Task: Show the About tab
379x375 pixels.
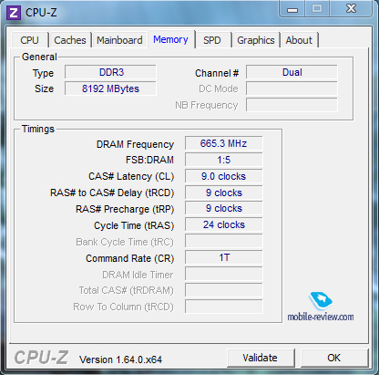Action: 299,40
